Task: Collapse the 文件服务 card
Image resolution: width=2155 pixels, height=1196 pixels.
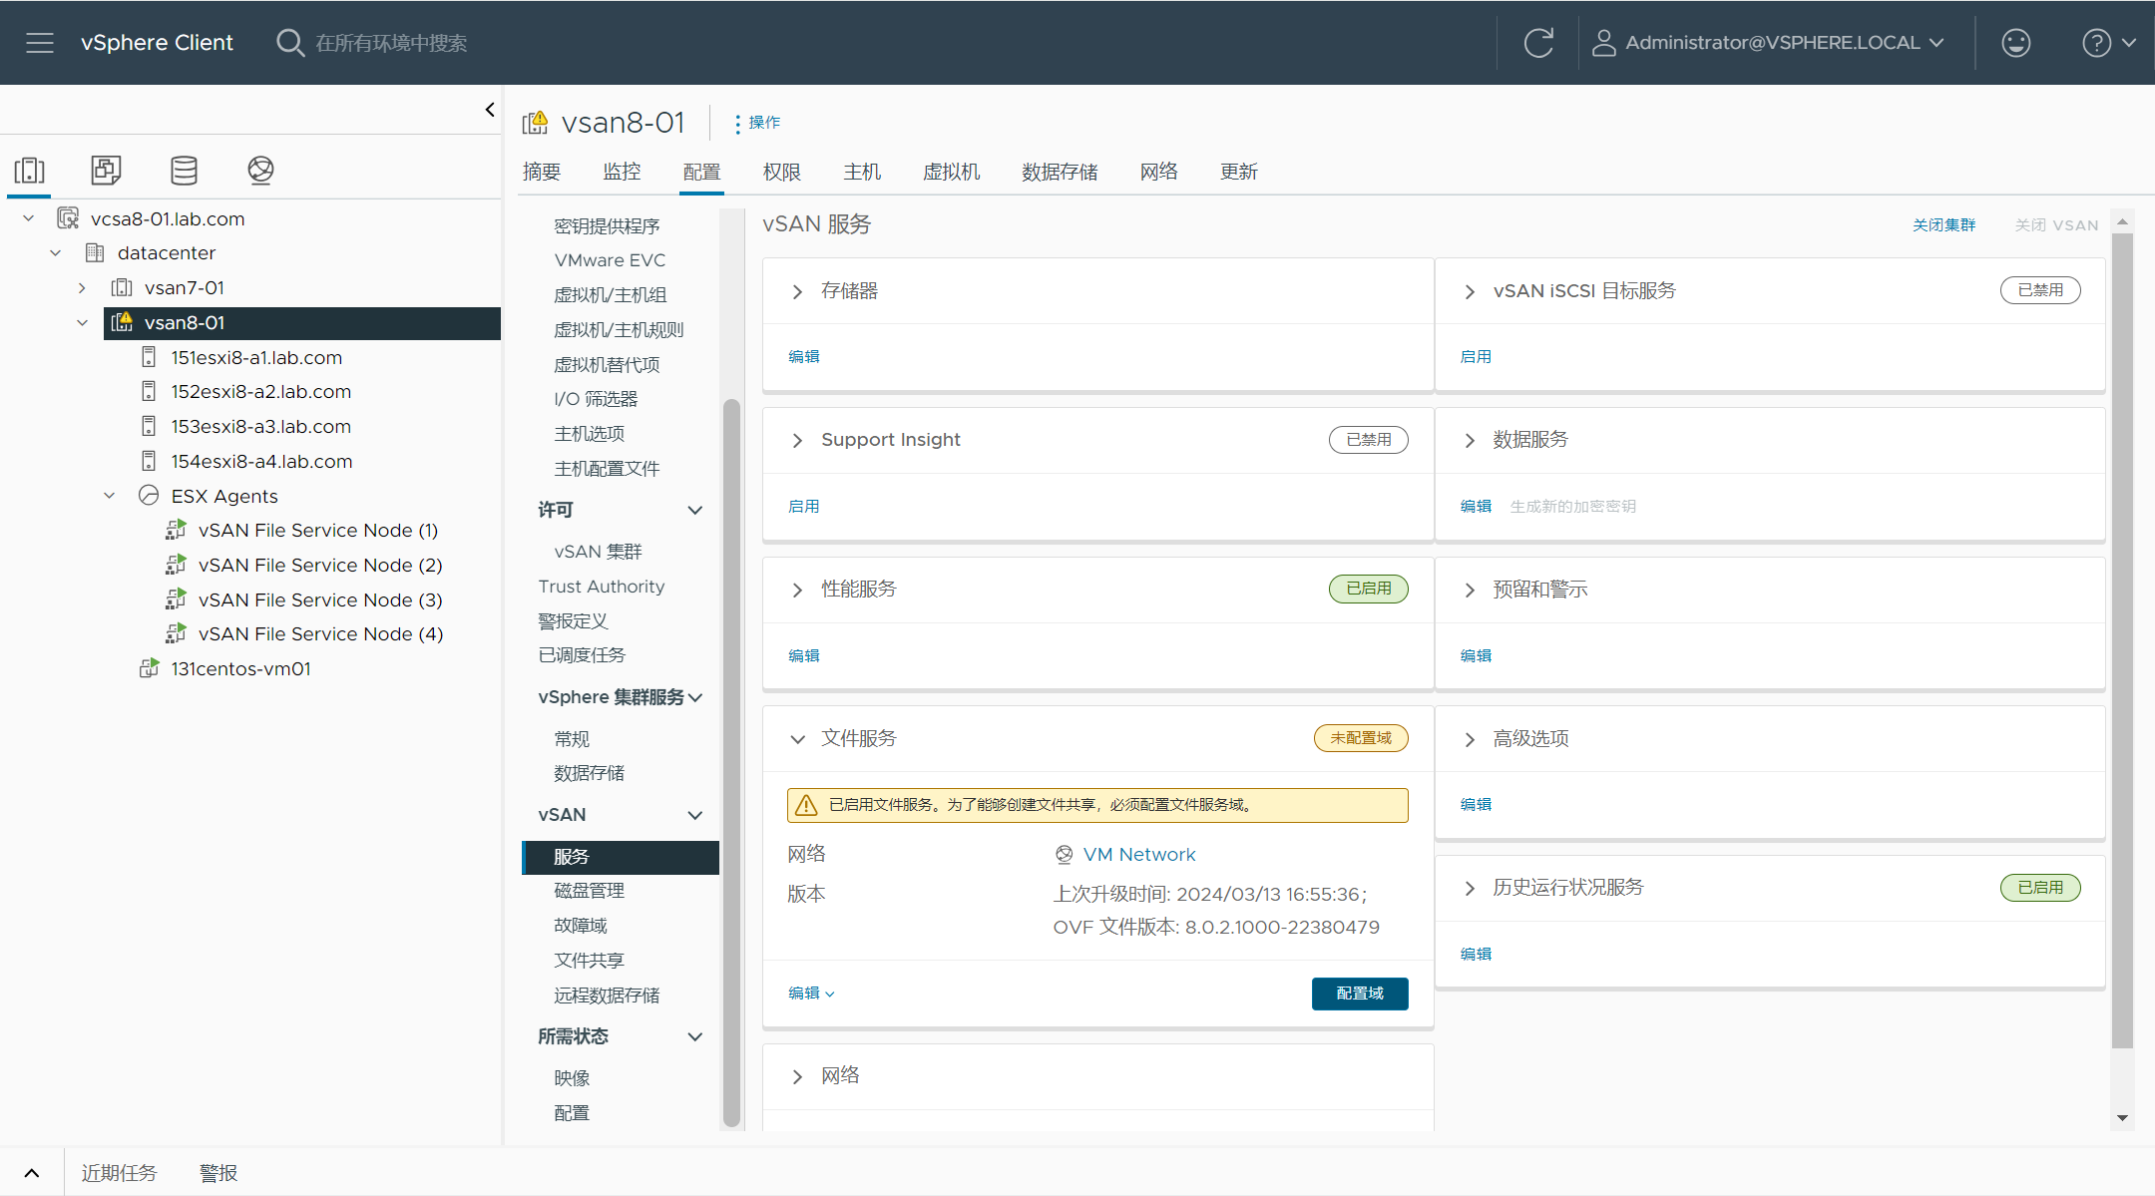Action: click(x=797, y=739)
